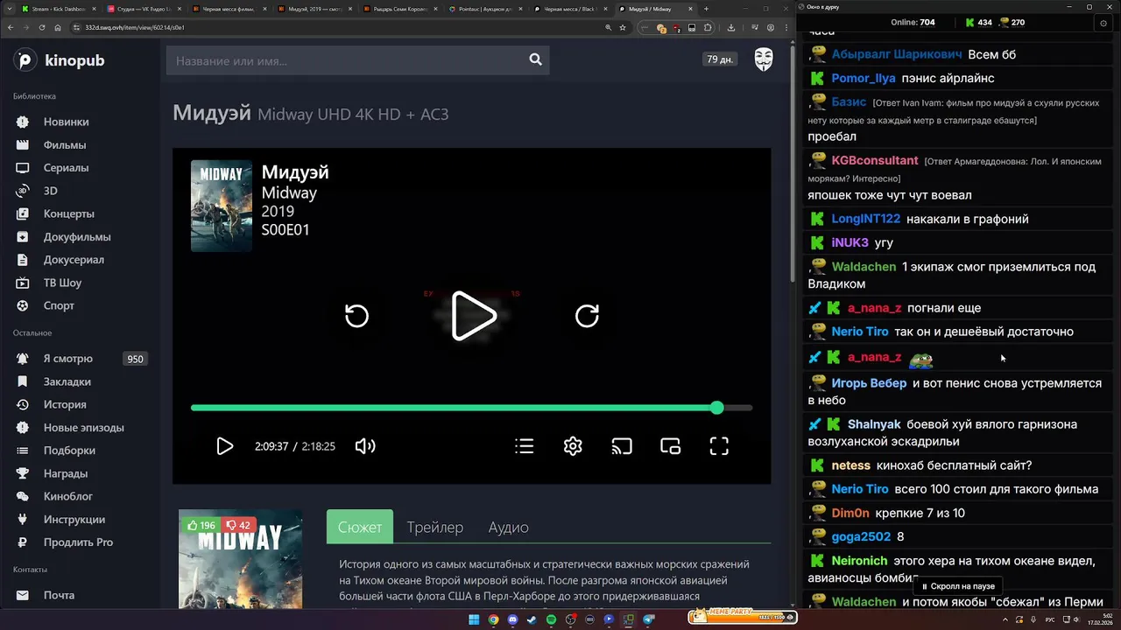
Task: Click the Спорт ball icon
Action: [x=23, y=306]
